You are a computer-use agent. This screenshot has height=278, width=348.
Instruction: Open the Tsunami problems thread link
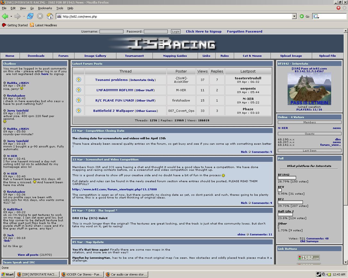(x=111, y=80)
